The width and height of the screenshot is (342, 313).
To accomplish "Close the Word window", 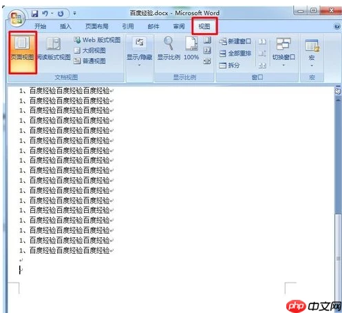I will 331,11.
